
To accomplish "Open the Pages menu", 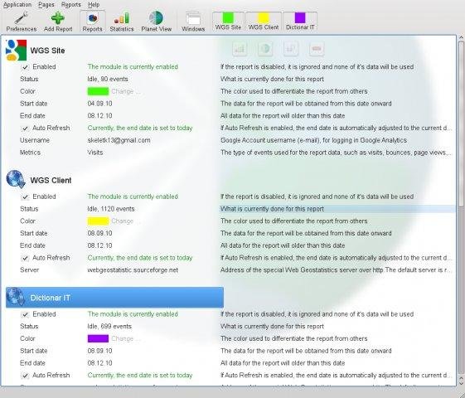I will tap(46, 4).
